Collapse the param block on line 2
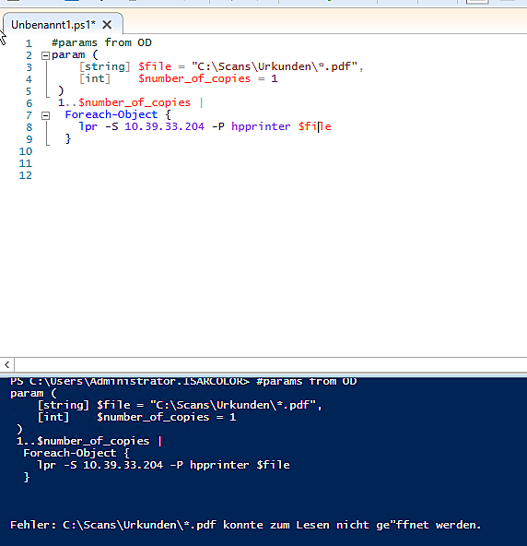Image resolution: width=527 pixels, height=546 pixels. click(x=45, y=55)
